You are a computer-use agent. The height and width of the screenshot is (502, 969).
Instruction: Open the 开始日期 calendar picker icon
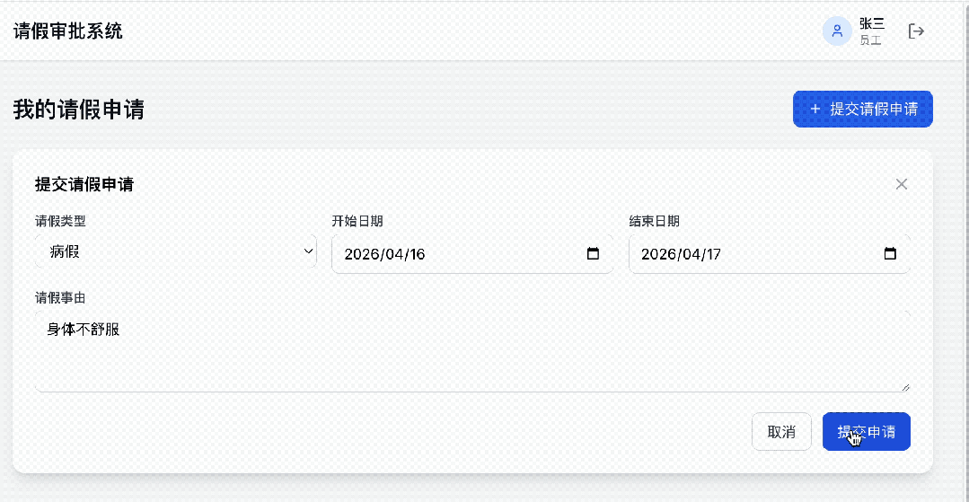pos(593,253)
